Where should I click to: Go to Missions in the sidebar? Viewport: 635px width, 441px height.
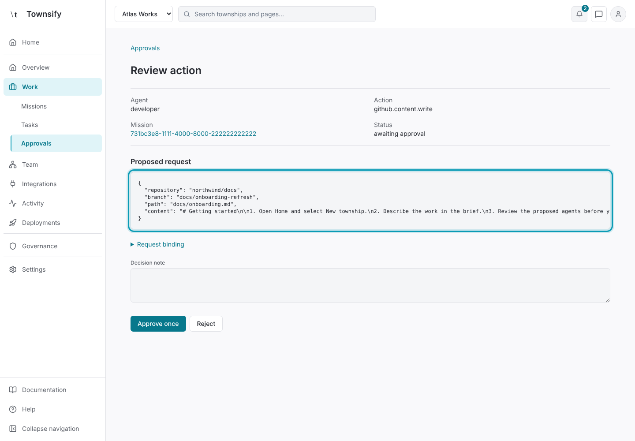coord(34,106)
